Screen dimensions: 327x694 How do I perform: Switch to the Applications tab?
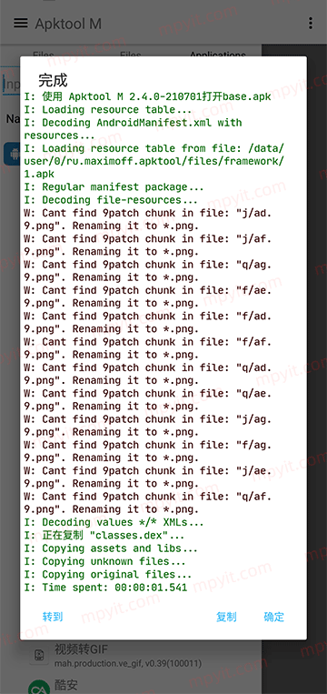click(x=218, y=55)
